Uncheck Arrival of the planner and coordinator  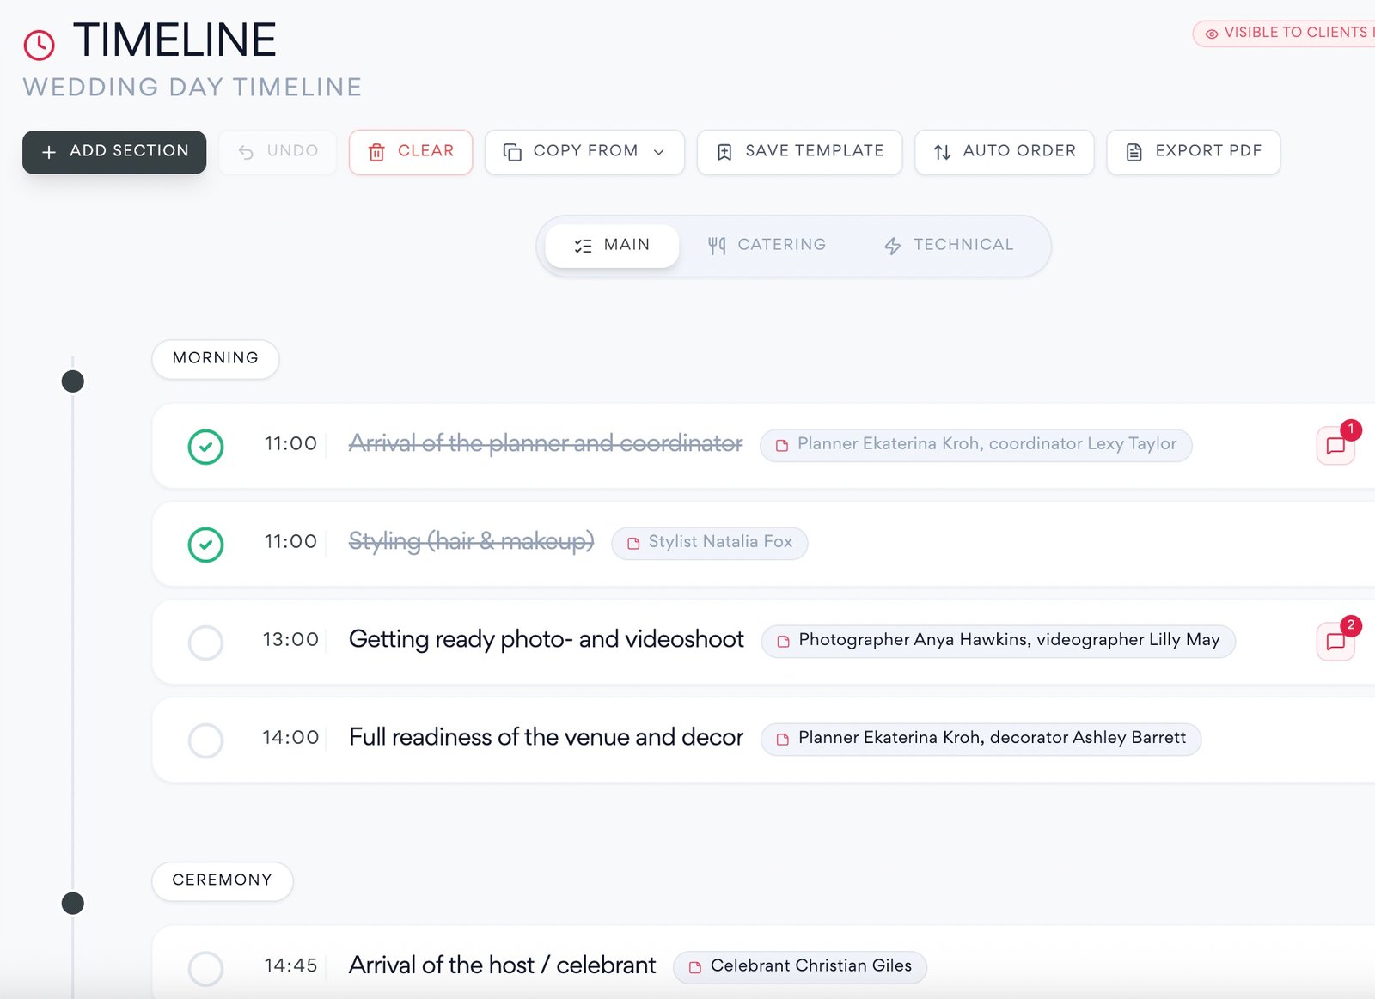206,447
